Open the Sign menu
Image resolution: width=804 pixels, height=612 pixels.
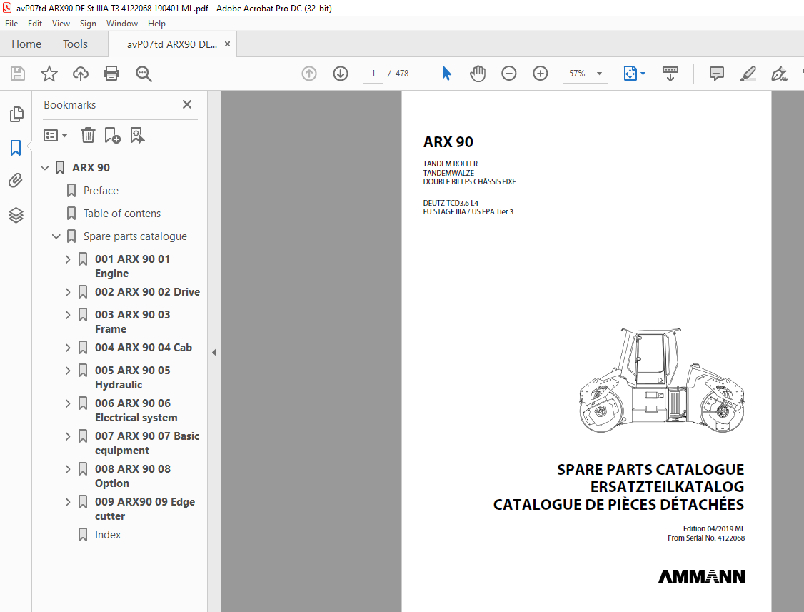click(88, 24)
